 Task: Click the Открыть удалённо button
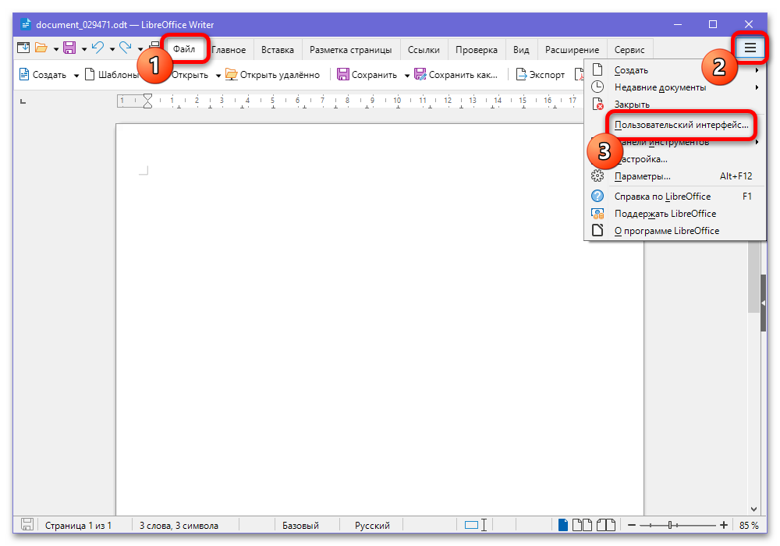click(273, 75)
